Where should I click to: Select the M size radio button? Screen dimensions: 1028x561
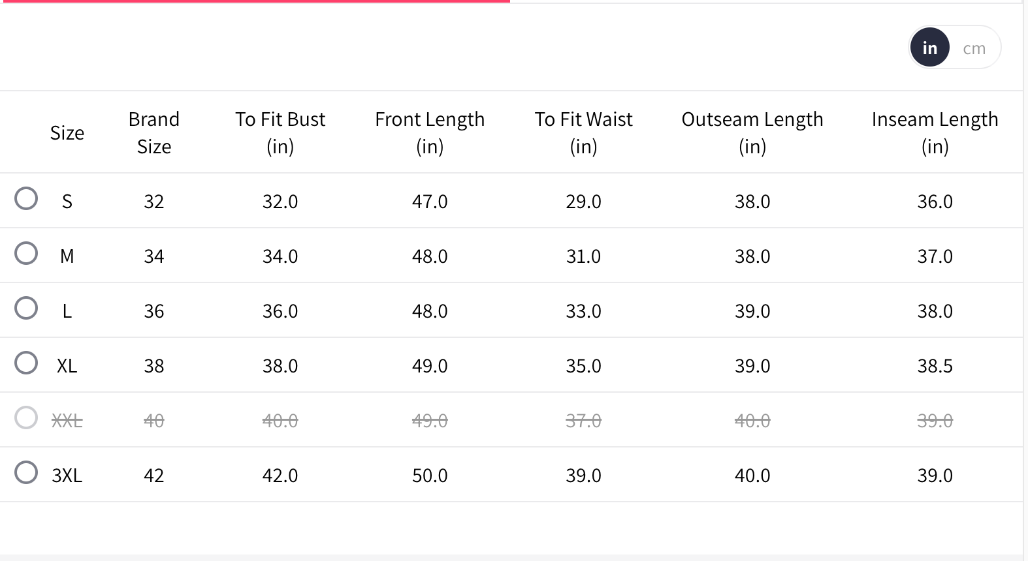tap(26, 253)
